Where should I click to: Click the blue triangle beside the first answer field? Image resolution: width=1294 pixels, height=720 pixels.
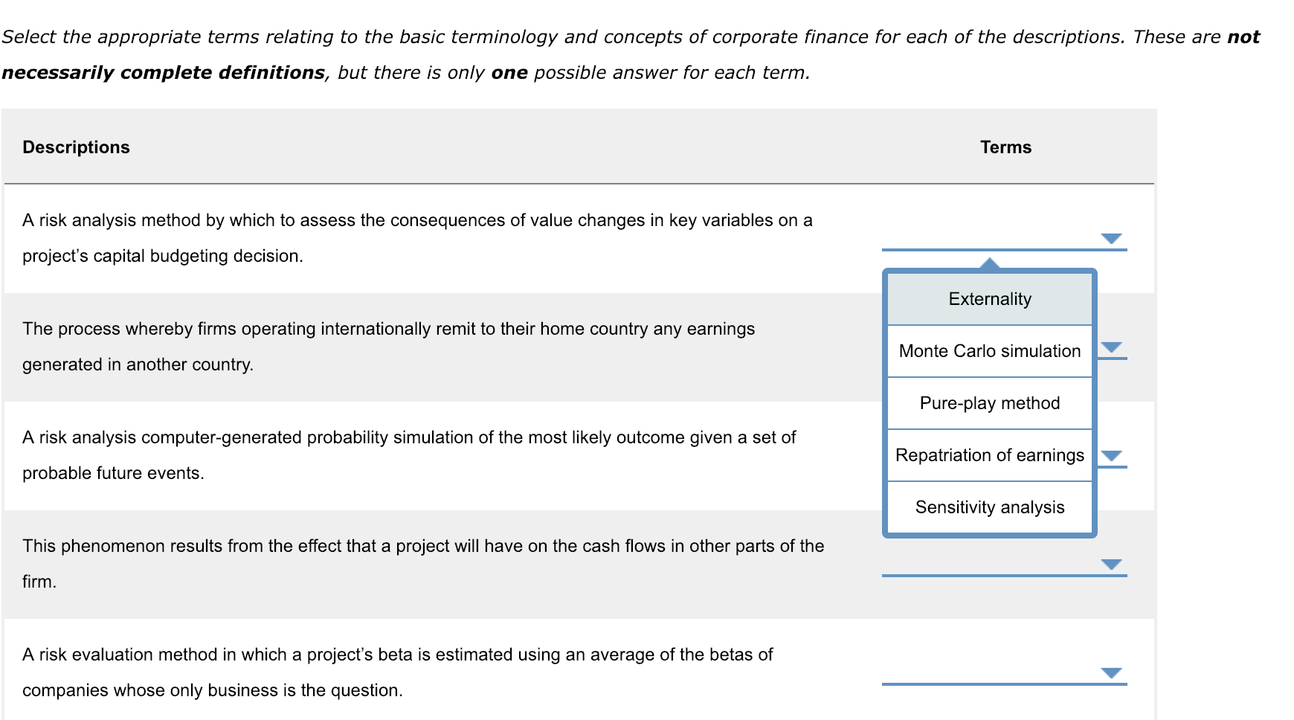click(x=1111, y=240)
